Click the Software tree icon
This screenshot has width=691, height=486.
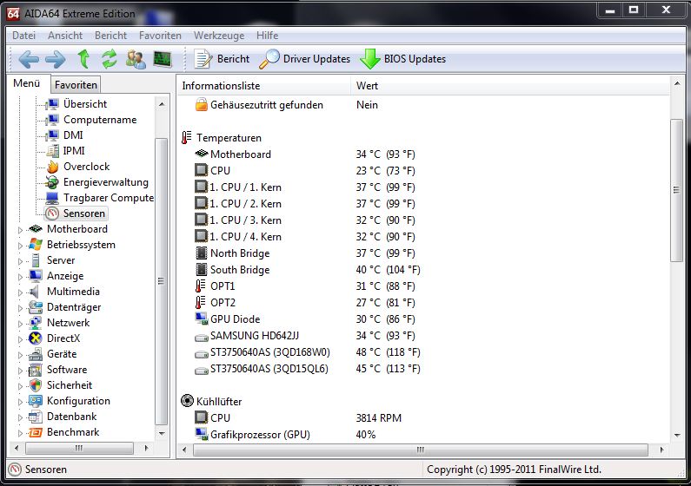pyautogui.click(x=36, y=370)
